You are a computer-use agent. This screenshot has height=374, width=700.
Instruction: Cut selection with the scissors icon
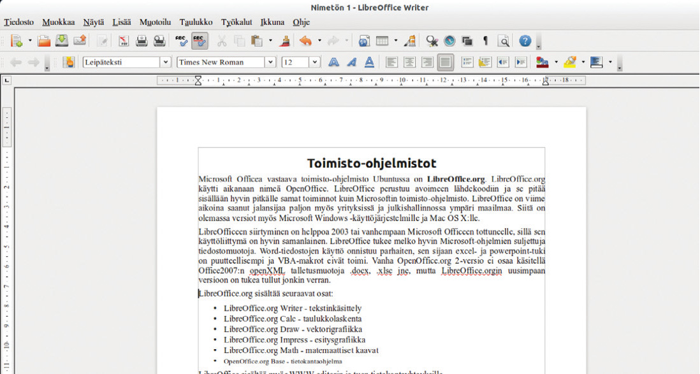(221, 41)
